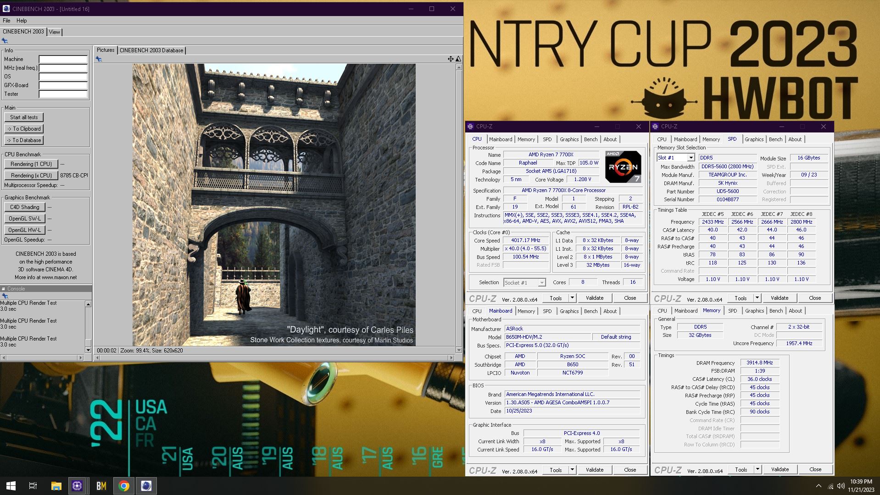Image resolution: width=880 pixels, height=495 pixels.
Task: Click the Ryzen 7 logo in CPU-Z
Action: click(x=623, y=167)
